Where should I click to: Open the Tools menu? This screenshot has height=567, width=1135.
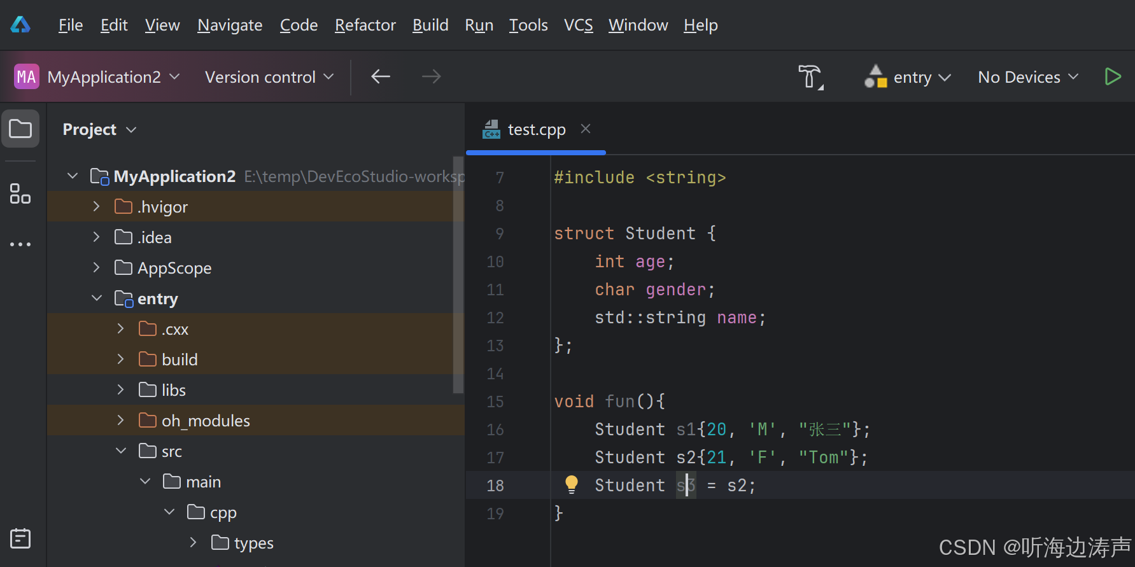coord(528,25)
